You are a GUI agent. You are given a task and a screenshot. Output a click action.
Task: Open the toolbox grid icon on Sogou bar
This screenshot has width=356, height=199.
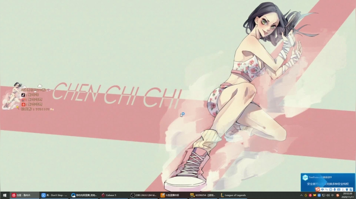[x=351, y=190]
